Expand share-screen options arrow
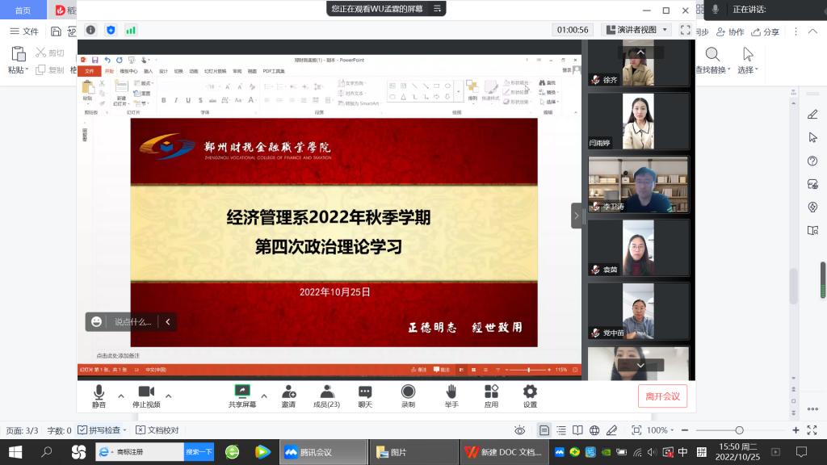827x465 pixels. (x=264, y=396)
